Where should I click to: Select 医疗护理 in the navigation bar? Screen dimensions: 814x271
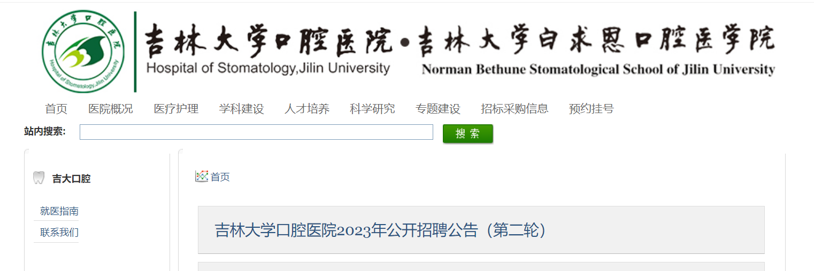tap(176, 109)
